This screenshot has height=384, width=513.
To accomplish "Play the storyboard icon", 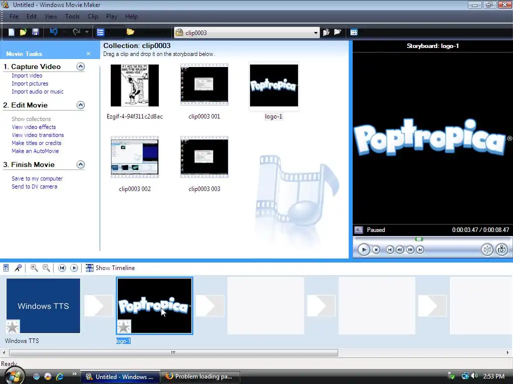I will tap(74, 268).
